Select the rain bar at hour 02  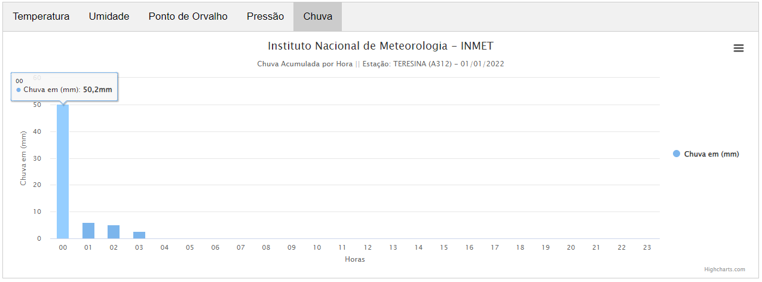114,232
